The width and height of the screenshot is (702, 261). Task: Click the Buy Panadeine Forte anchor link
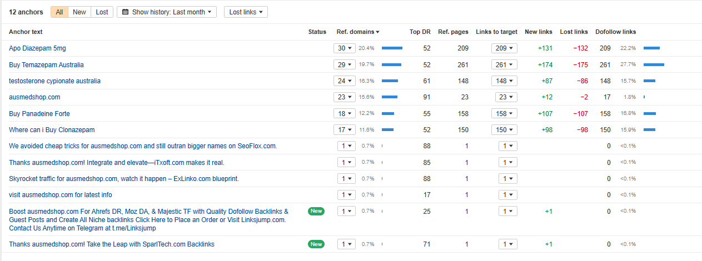click(x=39, y=114)
